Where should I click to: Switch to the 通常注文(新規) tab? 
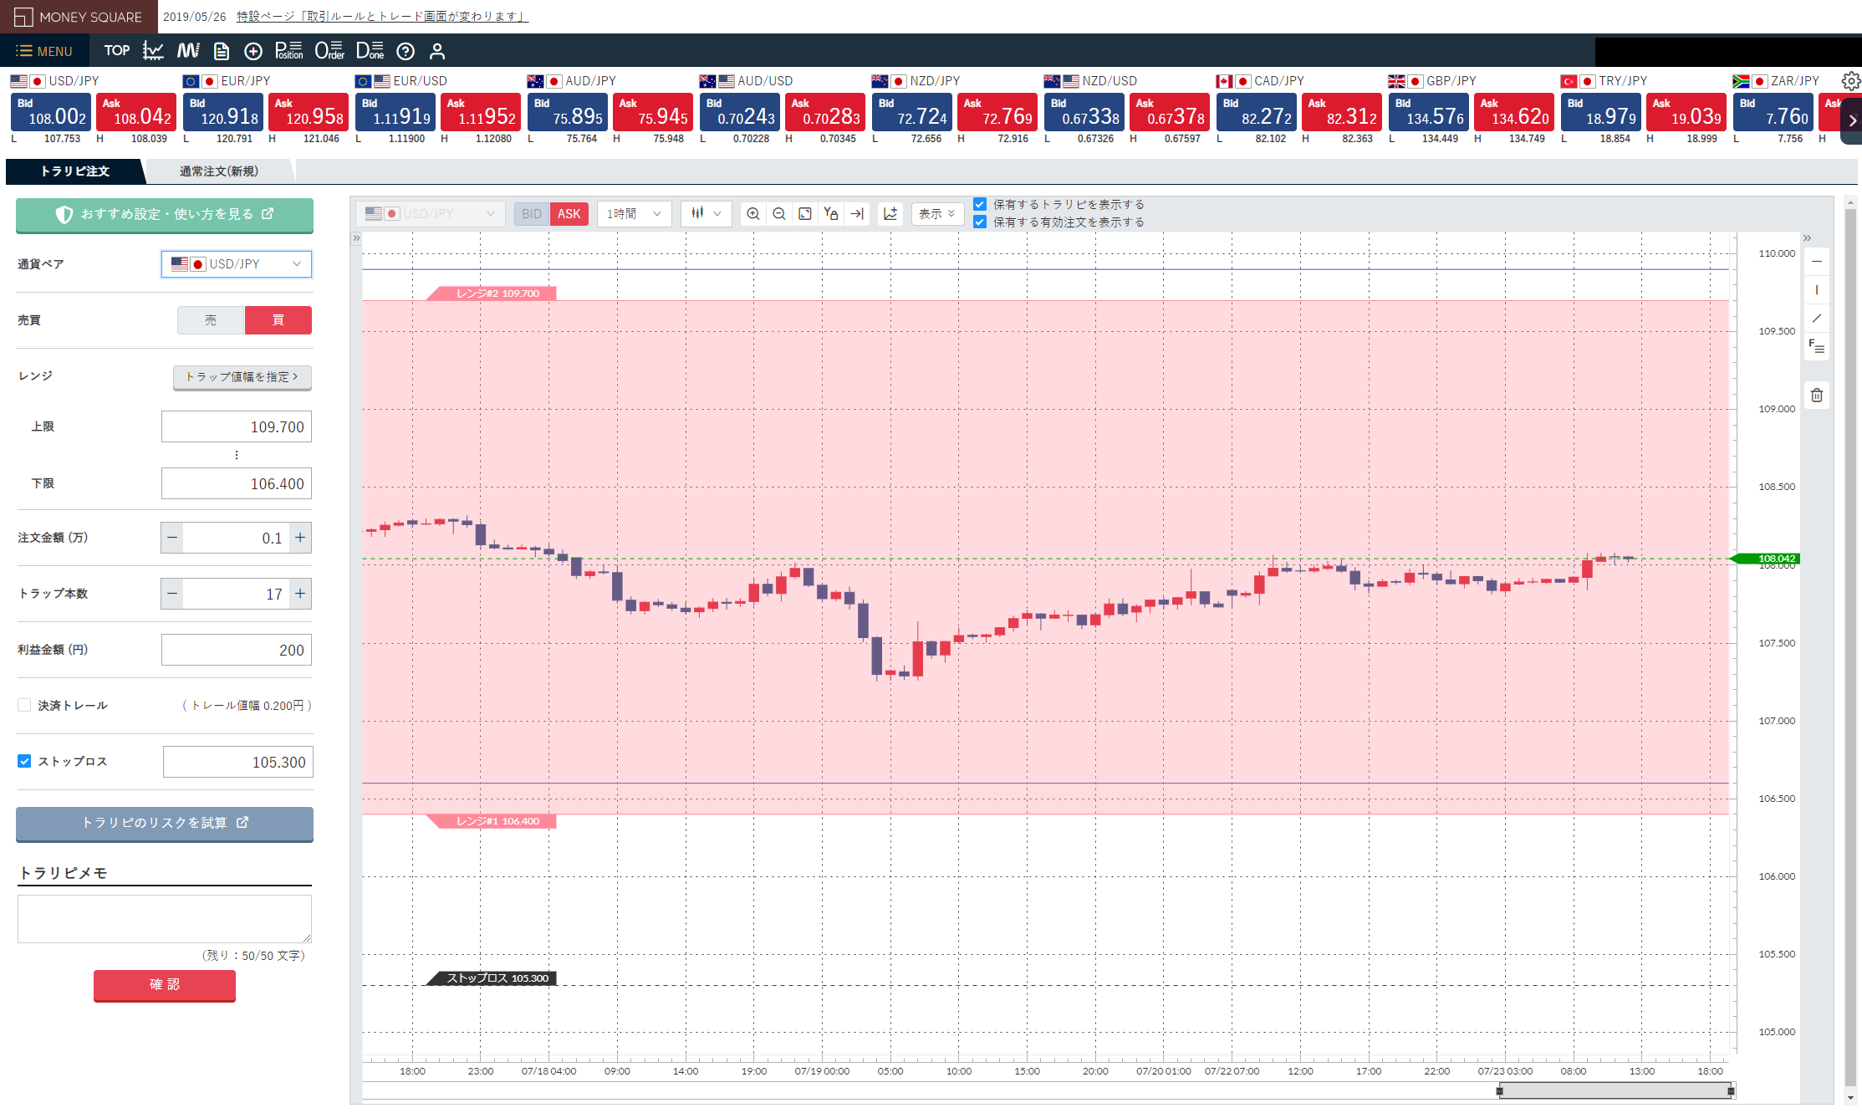pos(219,171)
